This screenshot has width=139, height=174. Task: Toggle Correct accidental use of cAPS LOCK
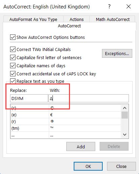point(13,74)
